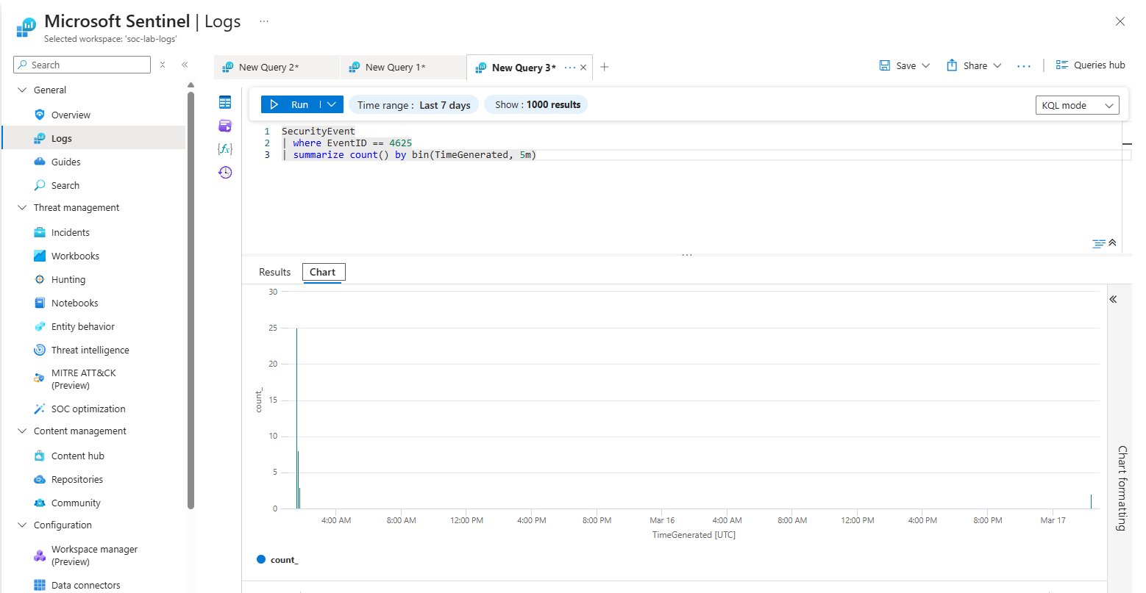1146x593 pixels.
Task: Collapse the Content management section
Action: 22,431
